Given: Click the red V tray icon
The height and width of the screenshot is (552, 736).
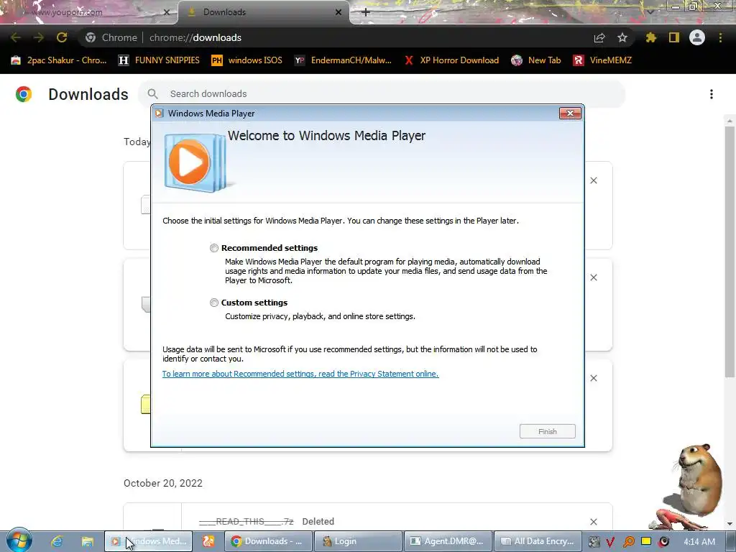Looking at the screenshot, I should [x=611, y=542].
